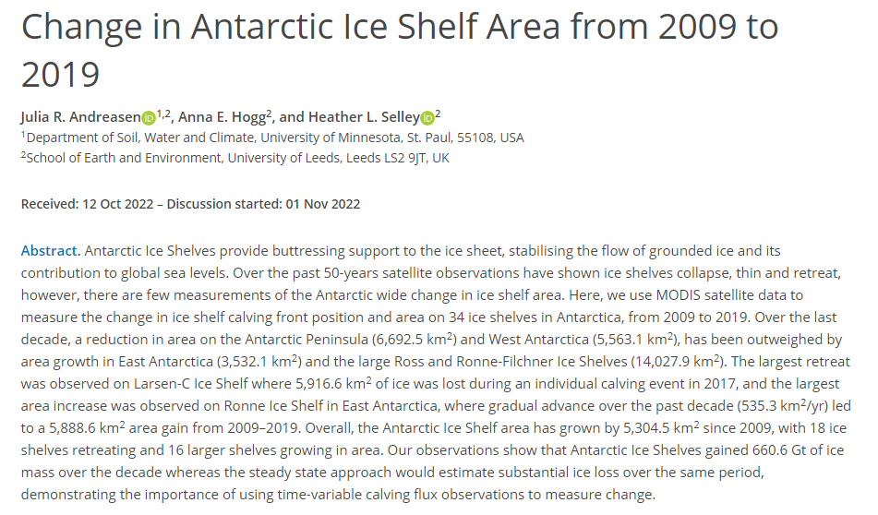Click the Larsen-C Ice Shelf text
Screen dimensions: 878x515
pos(190,384)
